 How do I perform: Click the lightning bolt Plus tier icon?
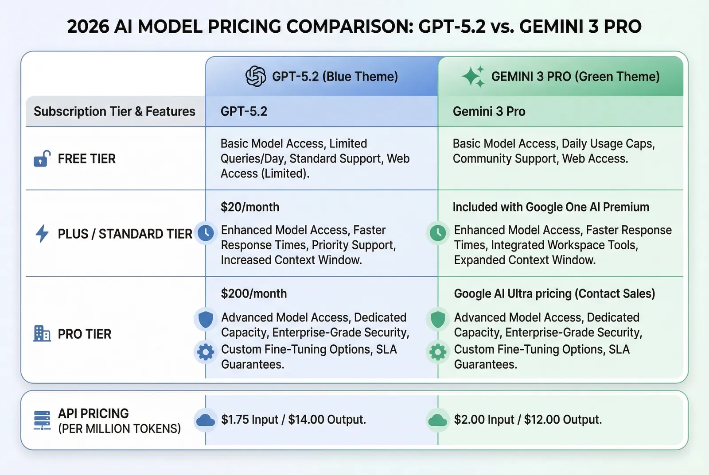(x=42, y=233)
